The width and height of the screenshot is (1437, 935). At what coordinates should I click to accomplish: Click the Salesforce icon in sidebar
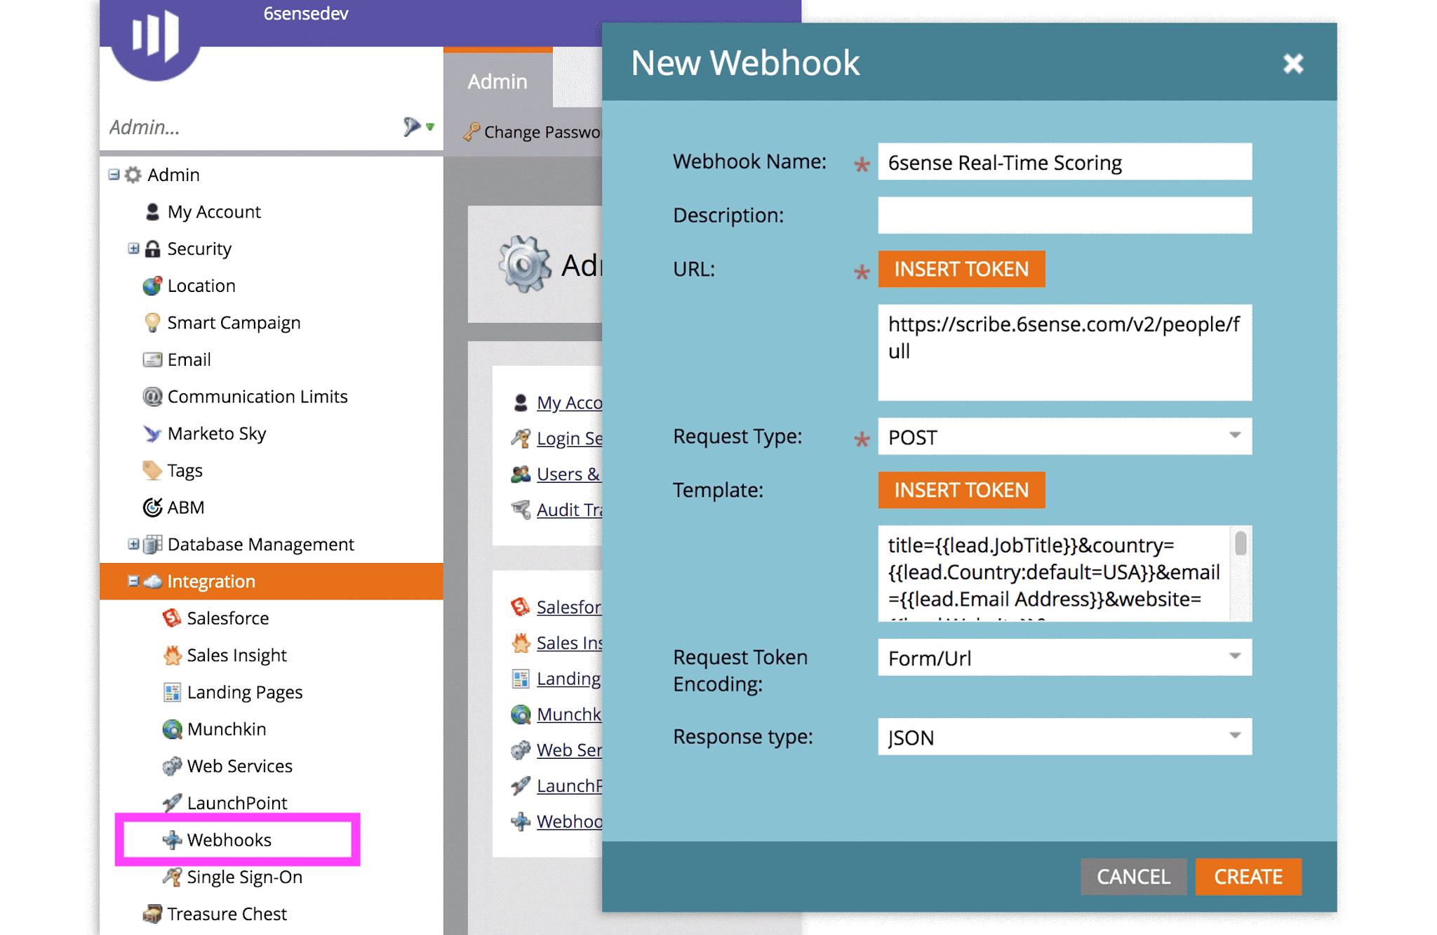tap(172, 618)
